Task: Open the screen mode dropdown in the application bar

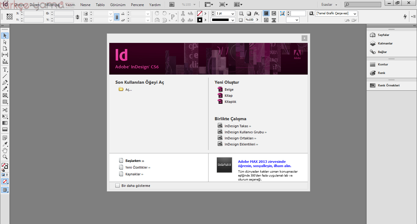Action: tap(223, 5)
